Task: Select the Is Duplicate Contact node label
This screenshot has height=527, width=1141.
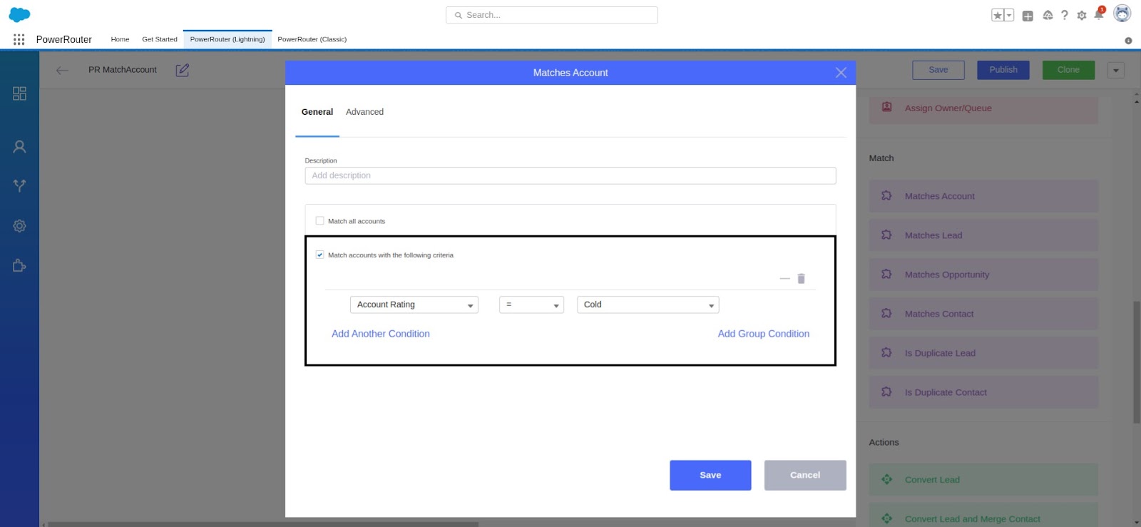Action: pyautogui.click(x=946, y=392)
